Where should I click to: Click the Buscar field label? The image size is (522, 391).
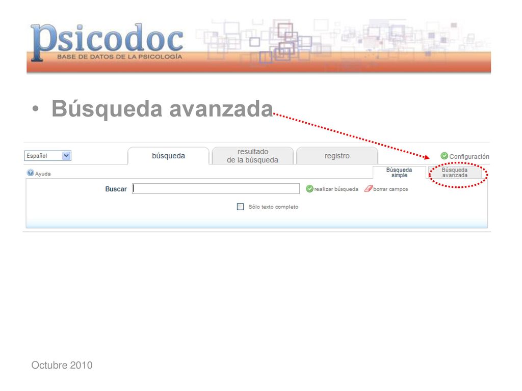(x=116, y=189)
